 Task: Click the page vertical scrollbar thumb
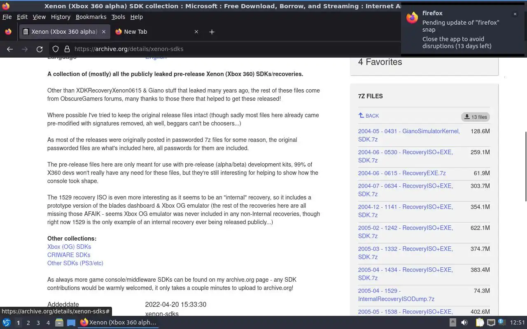pyautogui.click(x=525, y=167)
